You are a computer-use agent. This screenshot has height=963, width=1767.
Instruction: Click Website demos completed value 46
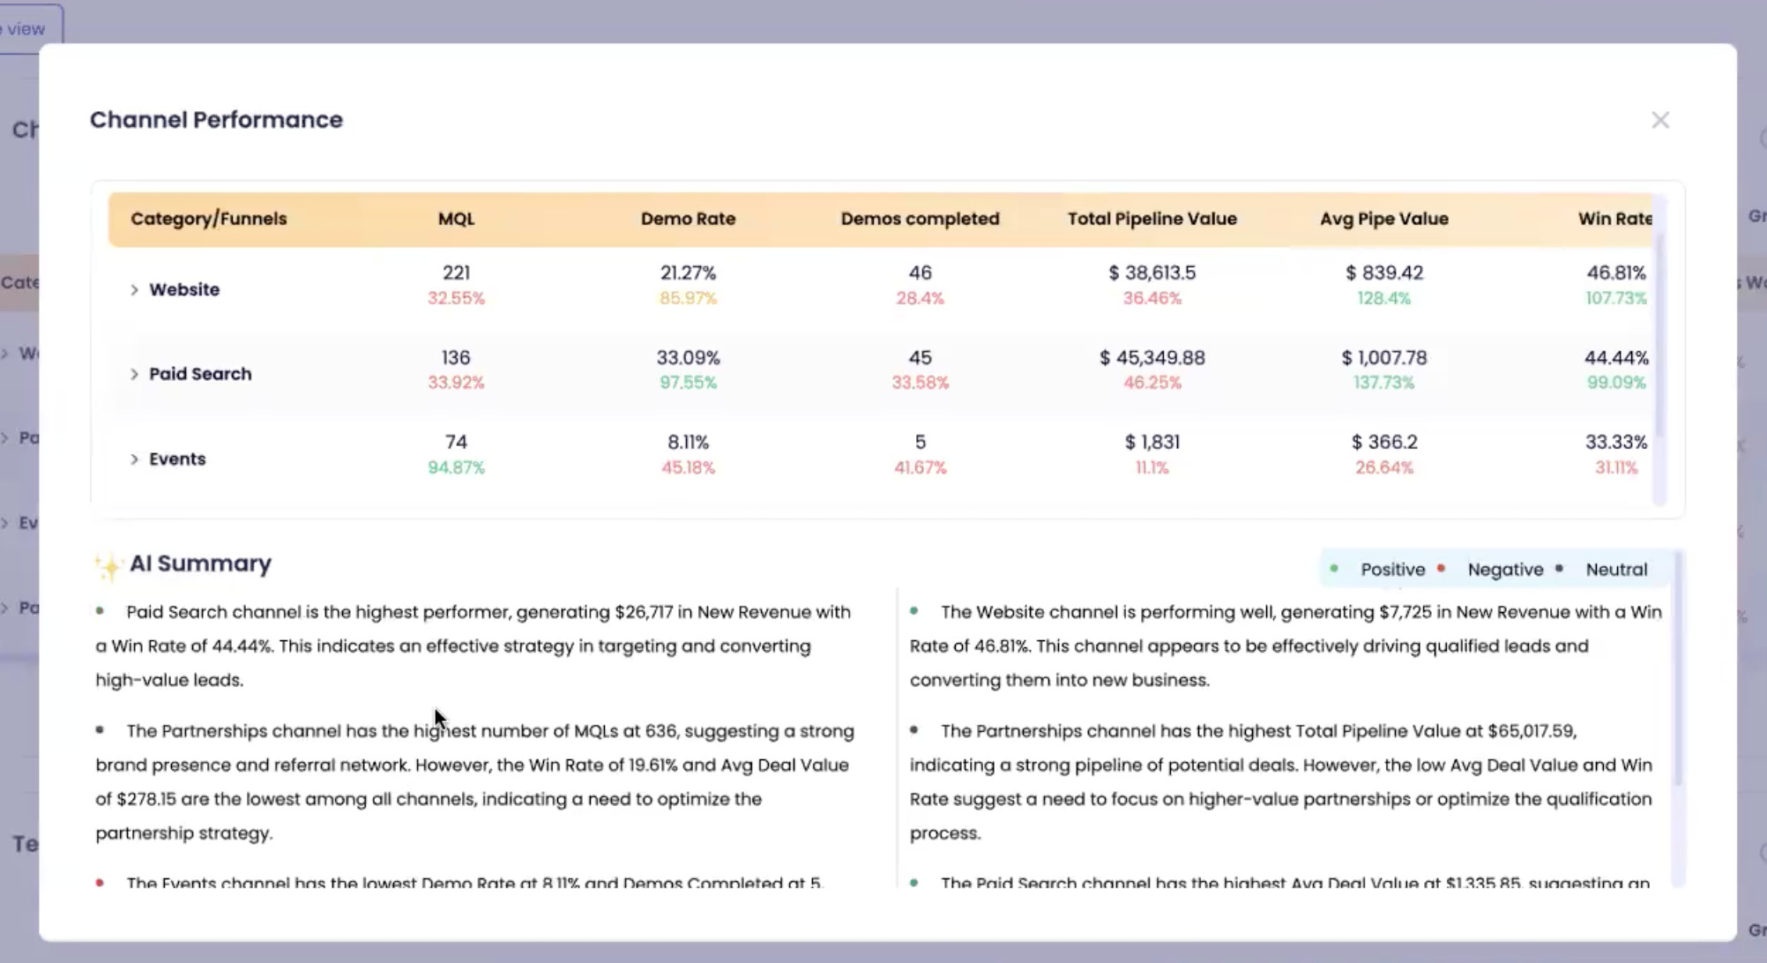tap(920, 273)
